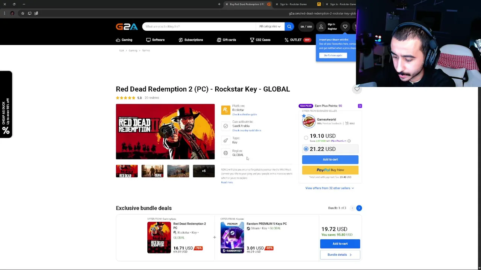Open a new browser tab with plus
The image size is (481, 270).
pyautogui.click(x=219, y=4)
